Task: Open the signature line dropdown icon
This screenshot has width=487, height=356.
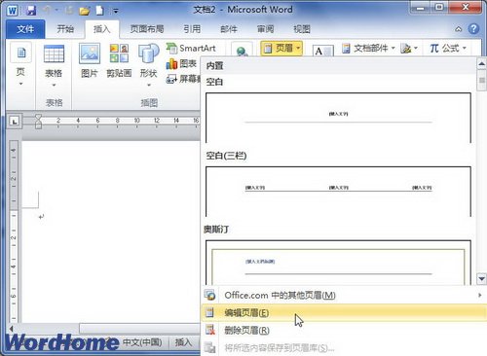Action: (409, 49)
